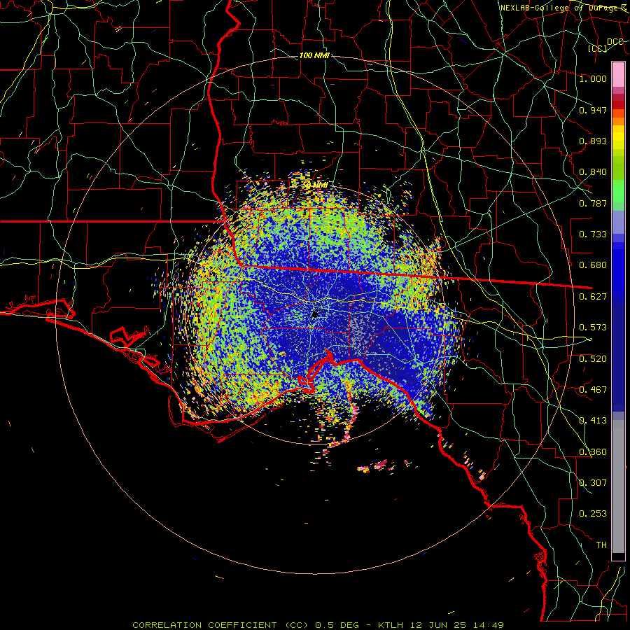The height and width of the screenshot is (630, 630).
Task: Click the 0.253 legend label
Action: (593, 514)
